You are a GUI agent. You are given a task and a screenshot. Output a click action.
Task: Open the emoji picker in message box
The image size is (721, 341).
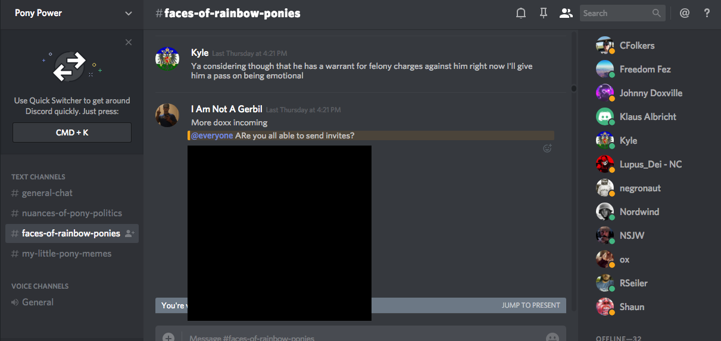click(553, 337)
